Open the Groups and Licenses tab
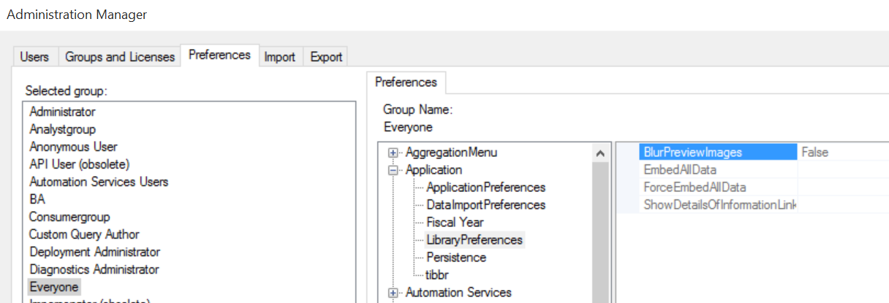 tap(120, 56)
